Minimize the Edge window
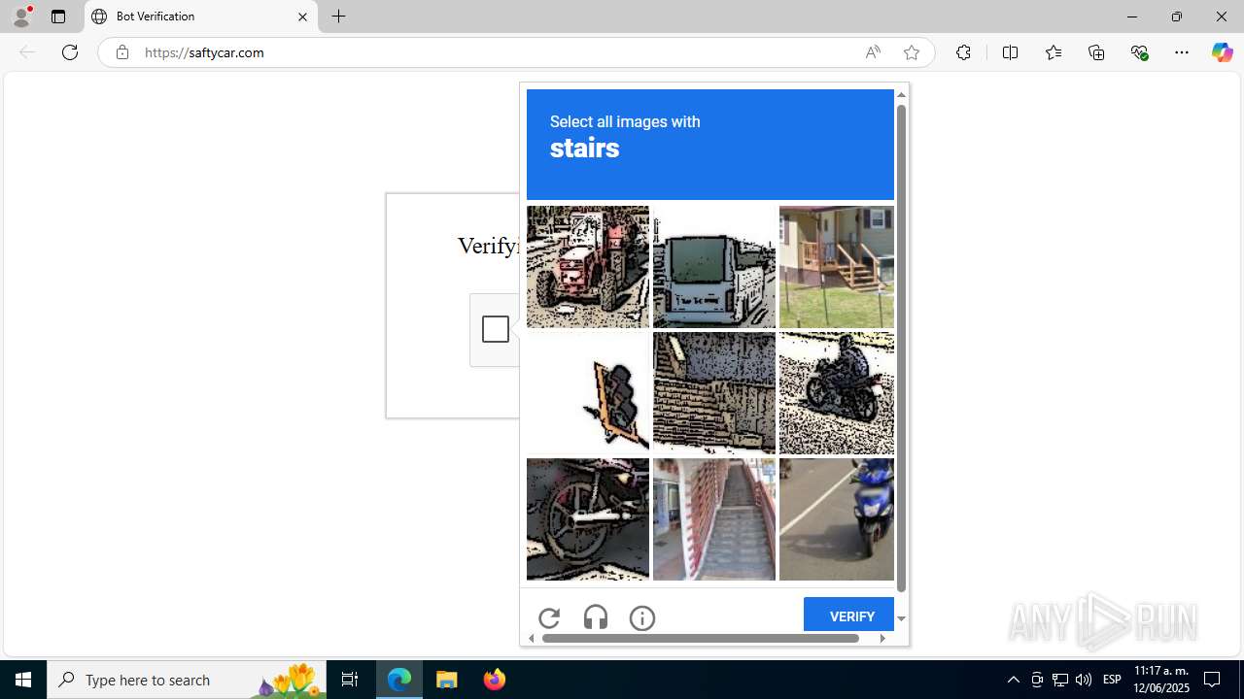1244x699 pixels. coord(1131,17)
